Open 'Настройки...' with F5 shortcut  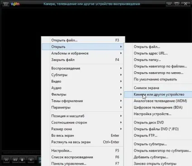click(82, 151)
